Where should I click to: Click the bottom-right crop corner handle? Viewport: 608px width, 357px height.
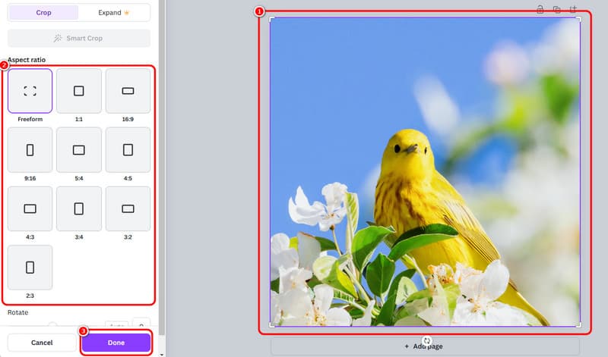click(x=579, y=325)
